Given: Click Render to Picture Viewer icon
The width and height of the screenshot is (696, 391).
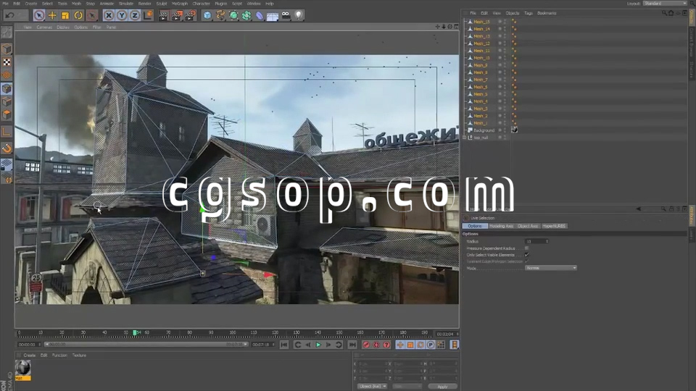Looking at the screenshot, I should point(177,15).
